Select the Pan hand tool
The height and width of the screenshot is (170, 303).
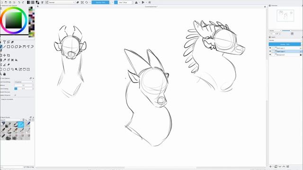click(4, 74)
